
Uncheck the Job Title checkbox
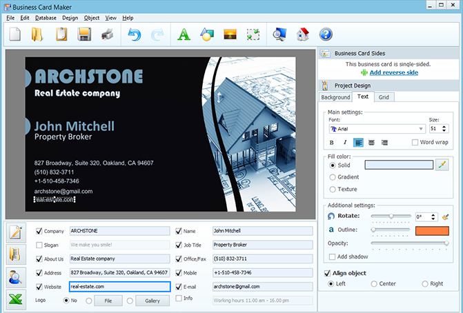pyautogui.click(x=178, y=245)
